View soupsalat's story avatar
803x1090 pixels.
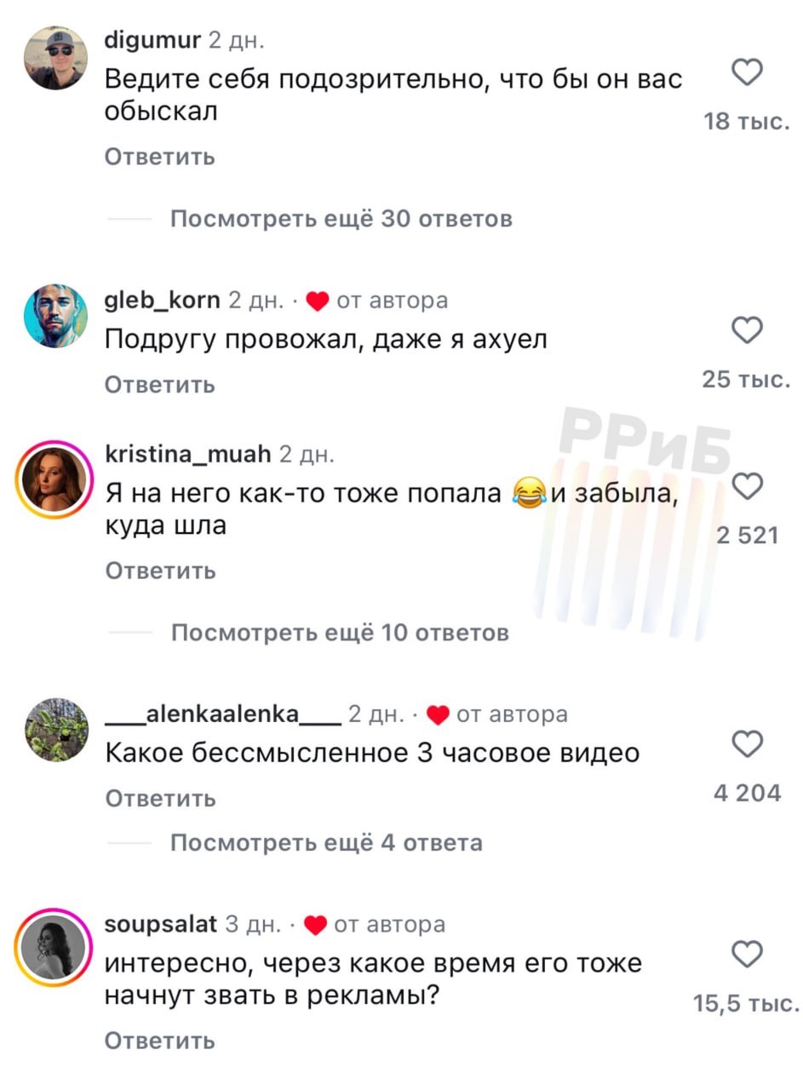pyautogui.click(x=56, y=946)
